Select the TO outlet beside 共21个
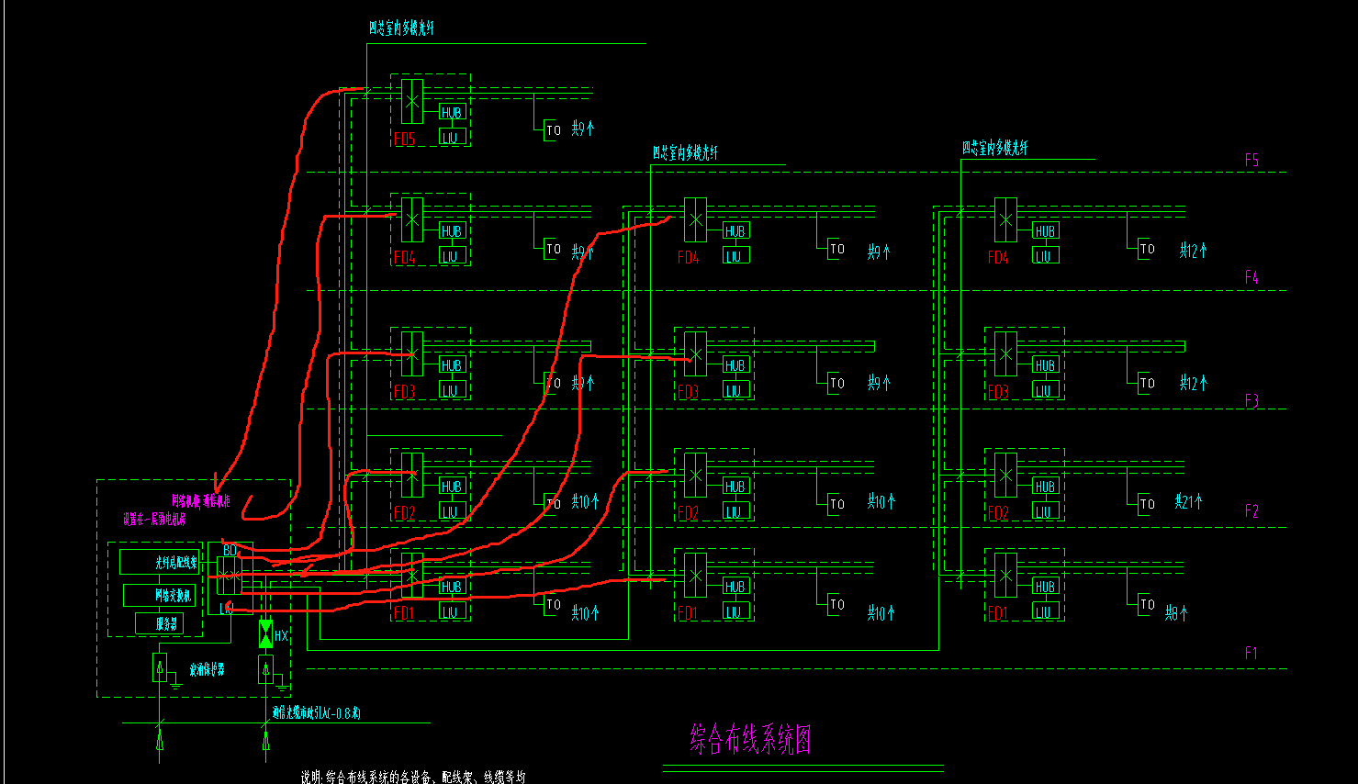Screen dimensions: 1358x784 pyautogui.click(x=1147, y=503)
